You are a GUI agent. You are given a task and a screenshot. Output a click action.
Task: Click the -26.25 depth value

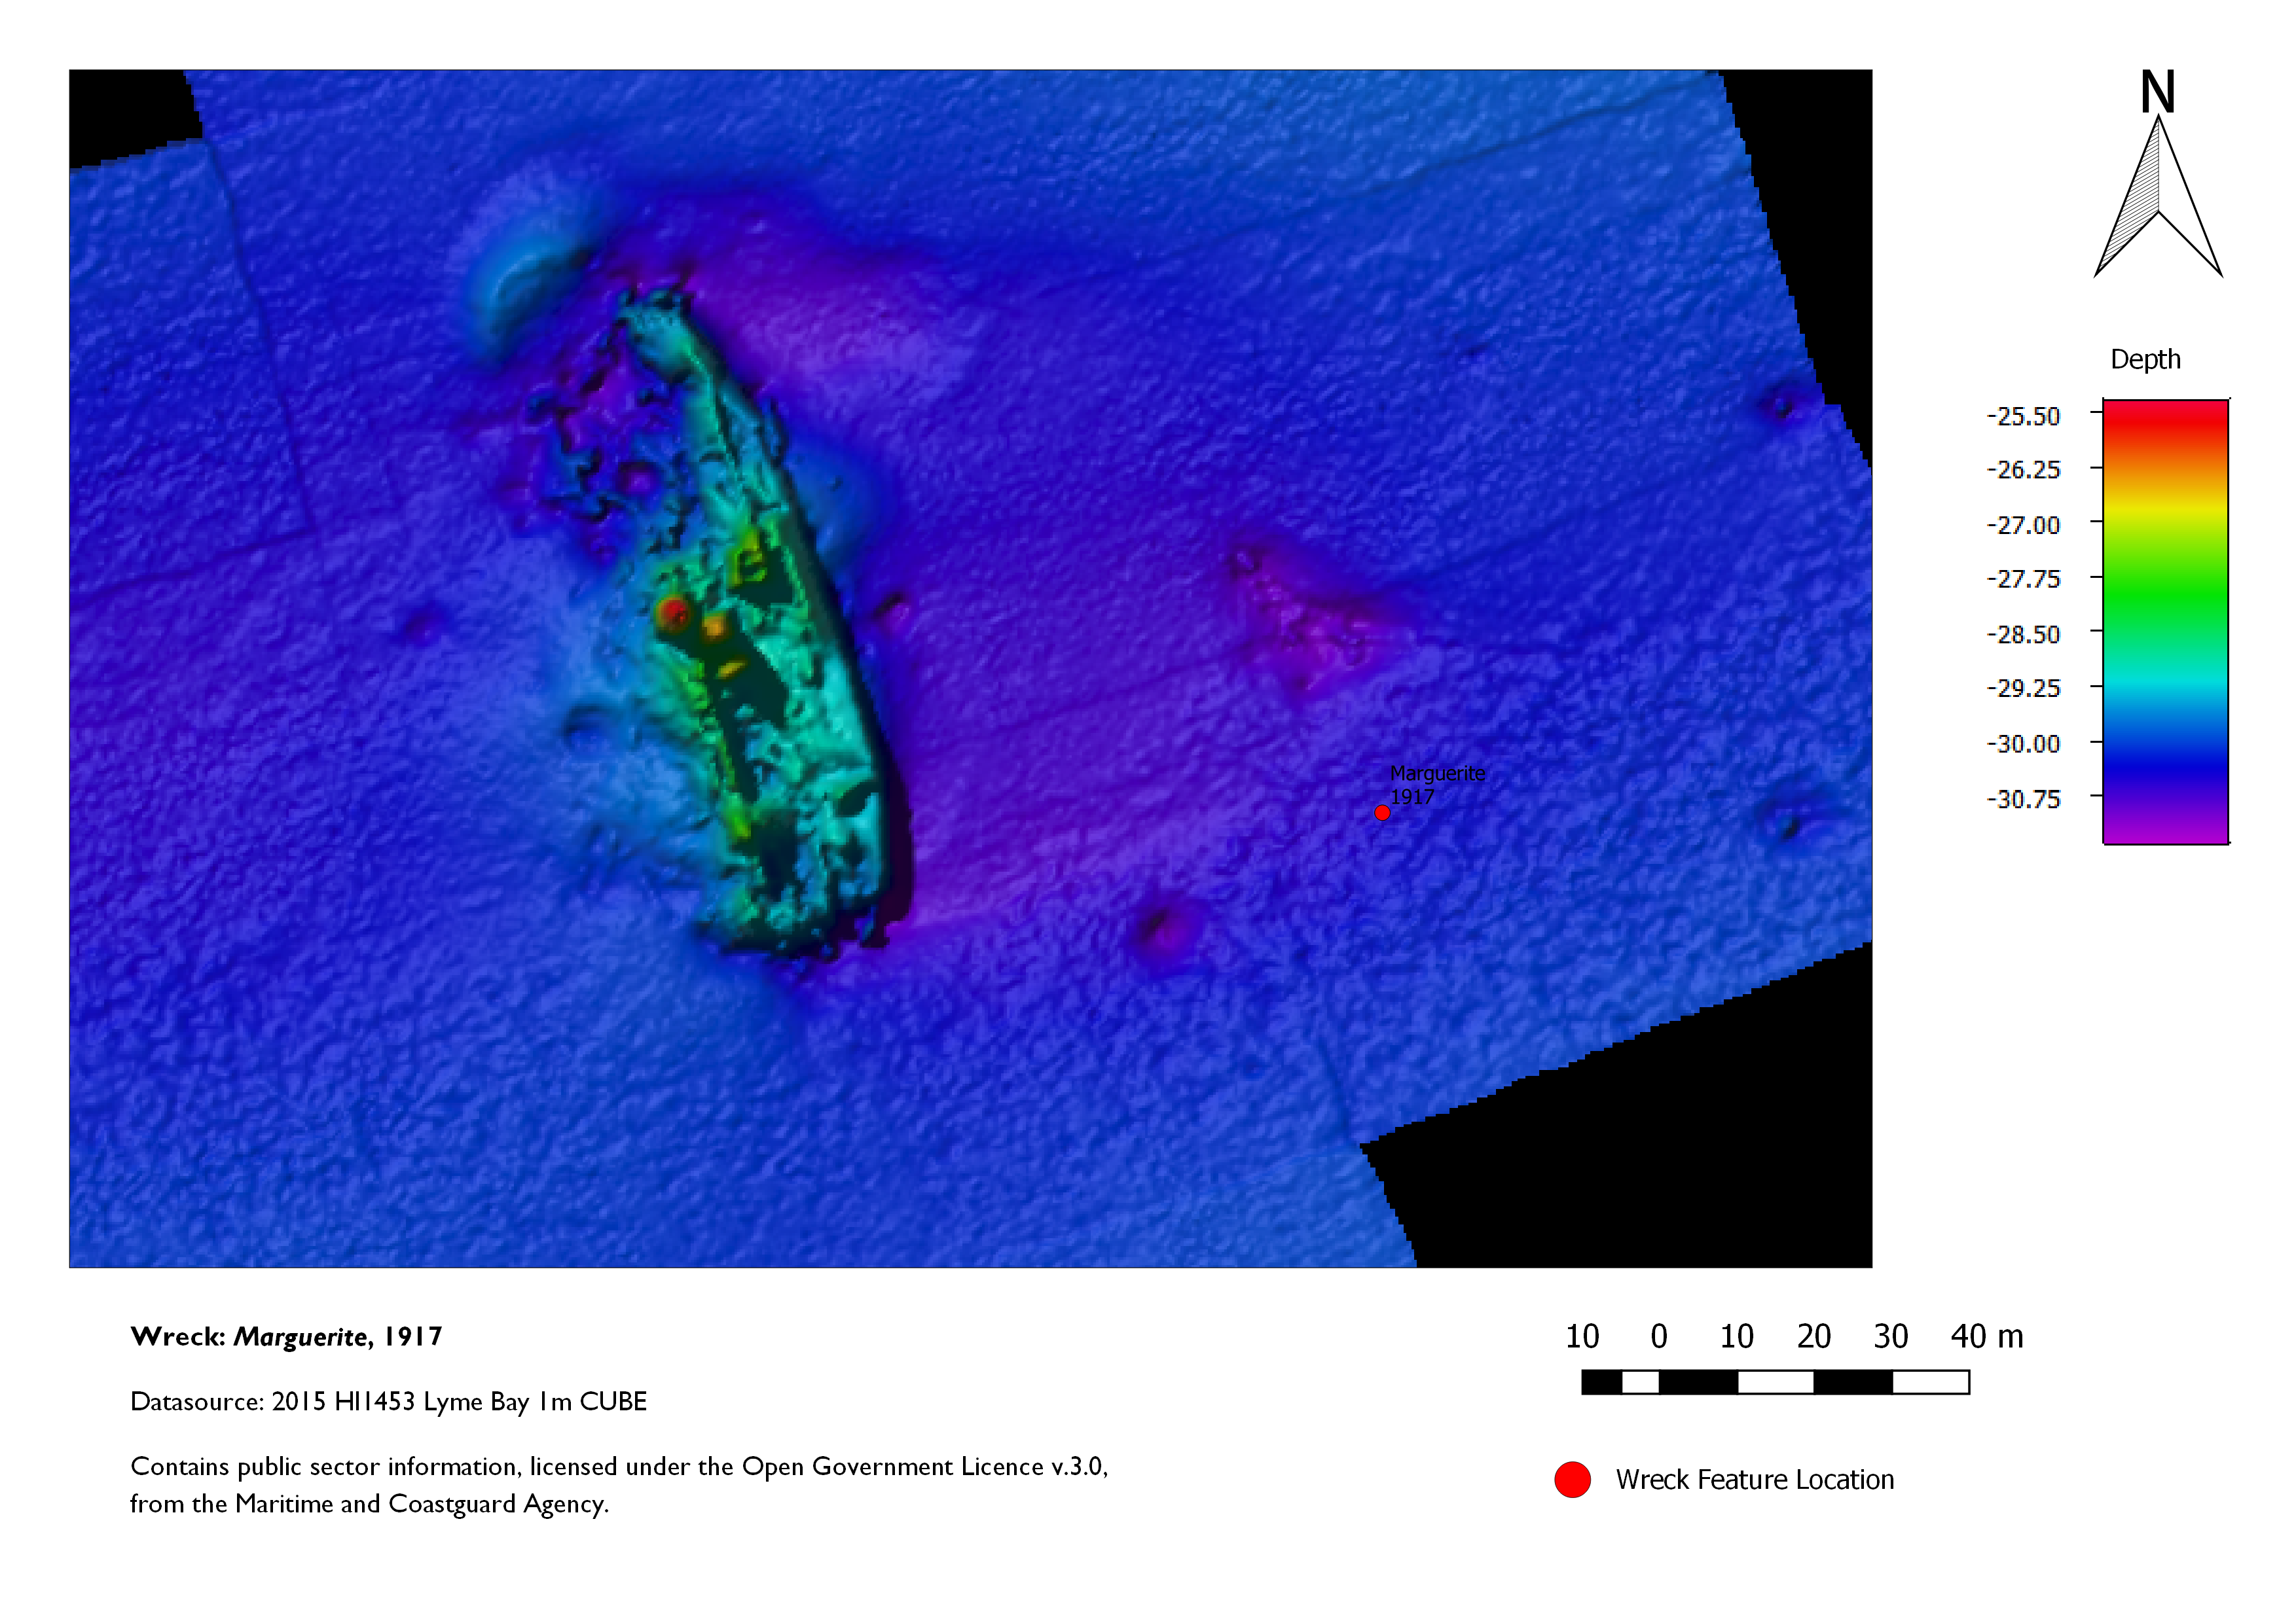click(x=2023, y=470)
